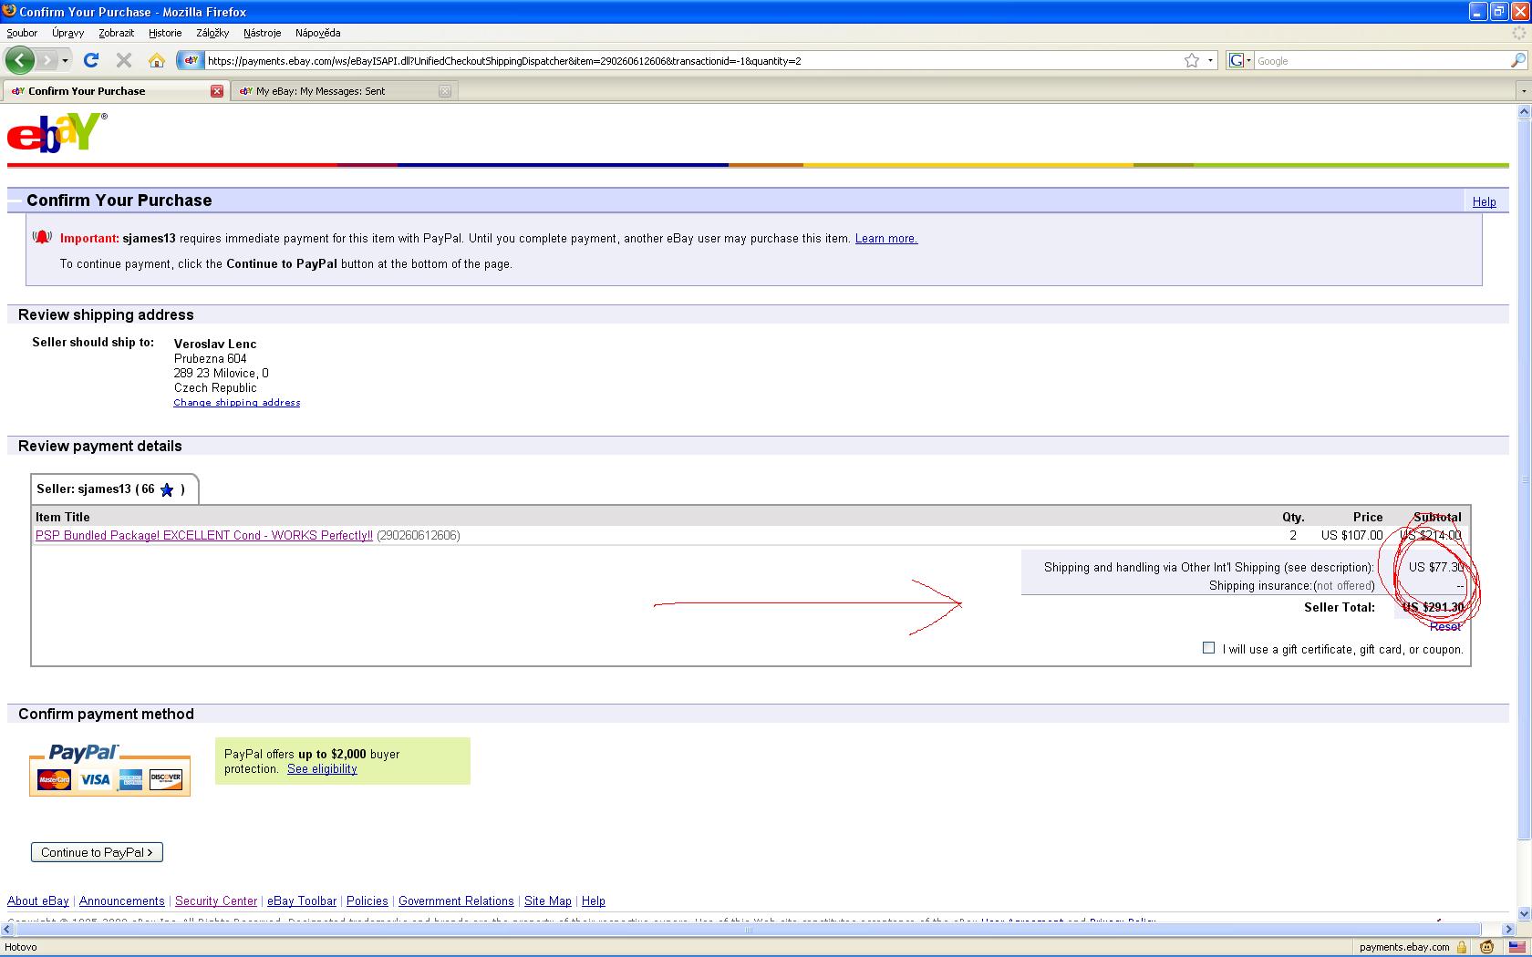This screenshot has width=1532, height=957.
Task: Click Change shipping address link
Action: tap(237, 402)
